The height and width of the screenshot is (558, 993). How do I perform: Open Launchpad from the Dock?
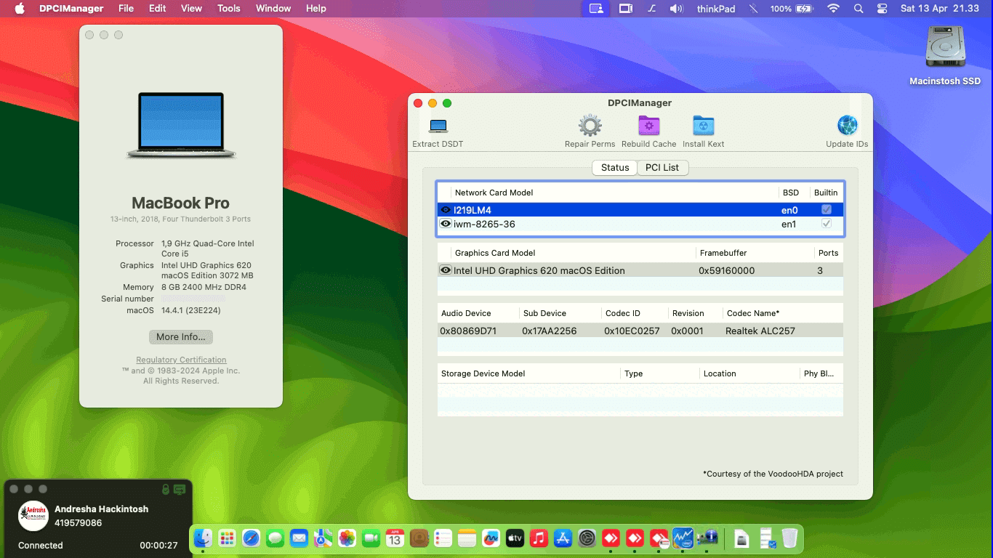228,538
